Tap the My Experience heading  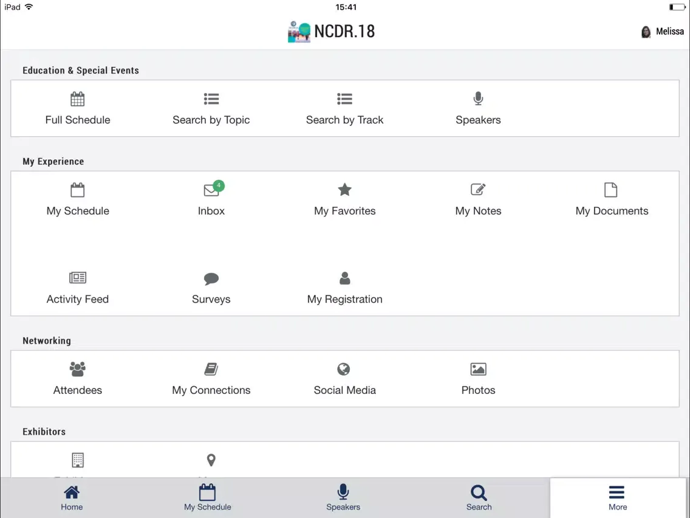click(53, 162)
